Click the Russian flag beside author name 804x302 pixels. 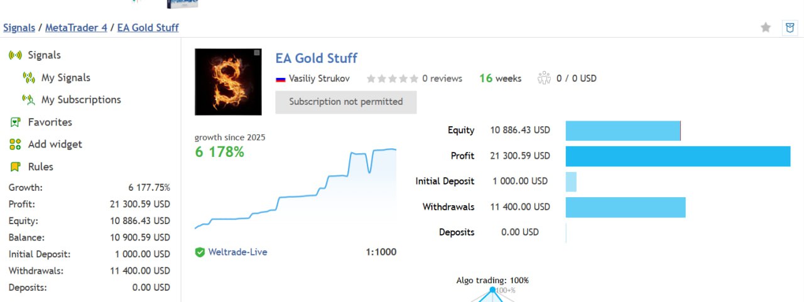coord(281,79)
